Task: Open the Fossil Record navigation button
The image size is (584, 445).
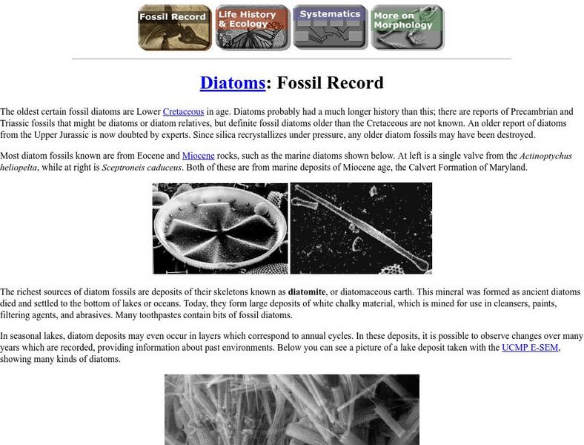Action: [x=175, y=27]
